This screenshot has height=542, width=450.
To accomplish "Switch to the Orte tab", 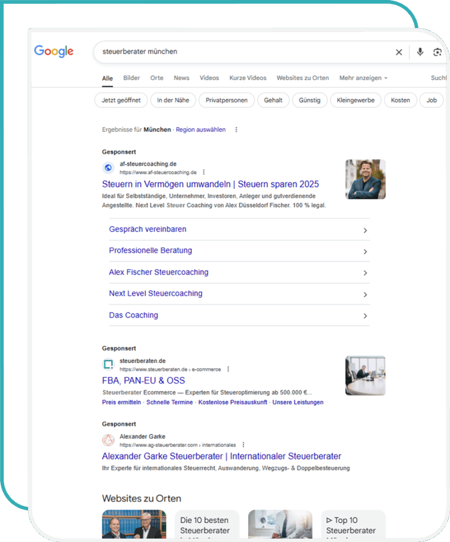I will pos(157,78).
